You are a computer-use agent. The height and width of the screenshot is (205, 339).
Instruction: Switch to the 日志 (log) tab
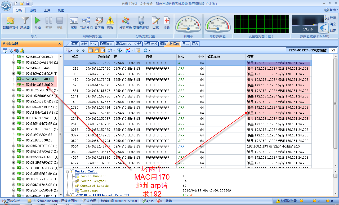tap(185, 44)
